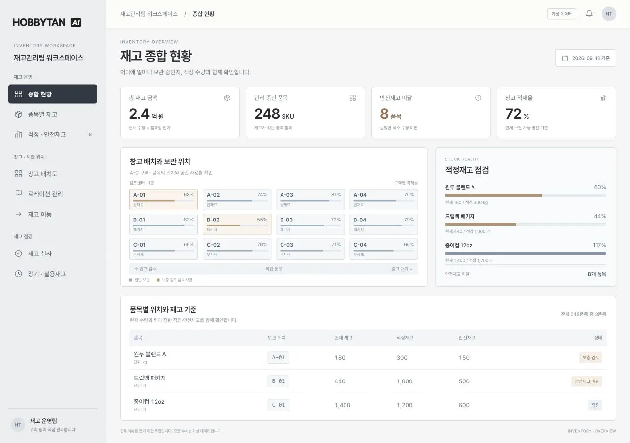Click the A-01 location tag in table

(279, 358)
